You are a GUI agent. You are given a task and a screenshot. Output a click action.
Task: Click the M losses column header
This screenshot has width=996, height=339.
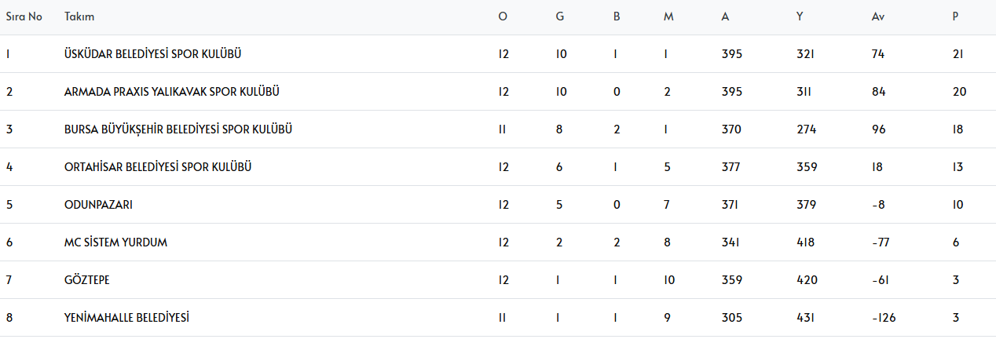coord(668,16)
